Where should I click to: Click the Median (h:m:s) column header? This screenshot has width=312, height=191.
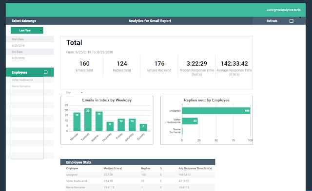113,168
